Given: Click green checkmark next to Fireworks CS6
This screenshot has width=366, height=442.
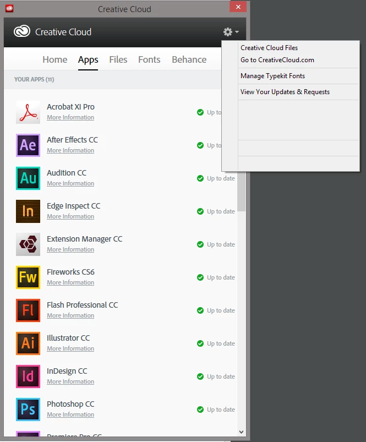Looking at the screenshot, I should coord(200,277).
